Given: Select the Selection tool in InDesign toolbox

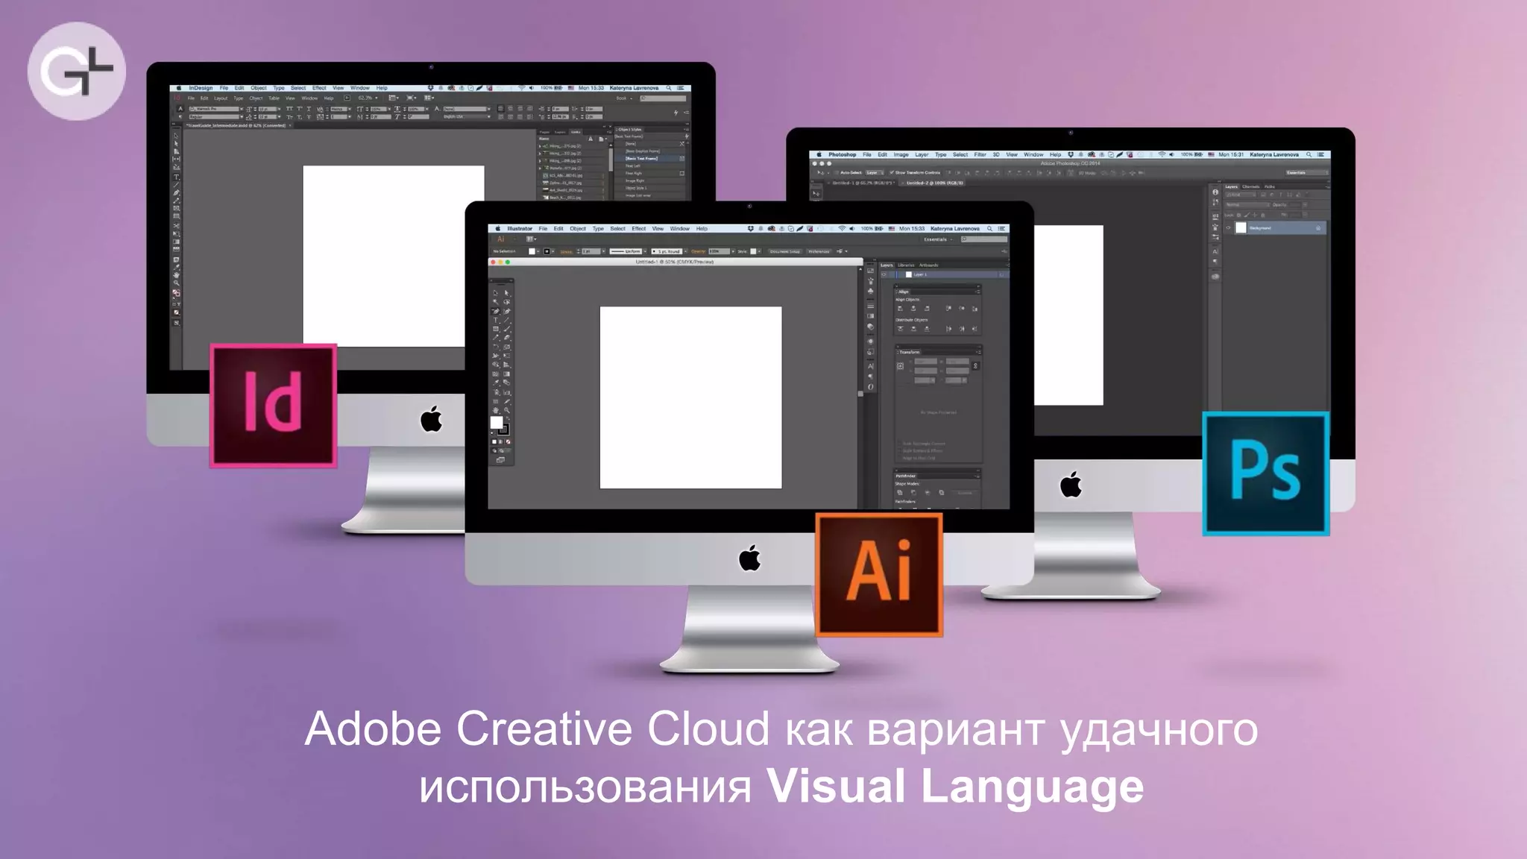Looking at the screenshot, I should (x=176, y=136).
